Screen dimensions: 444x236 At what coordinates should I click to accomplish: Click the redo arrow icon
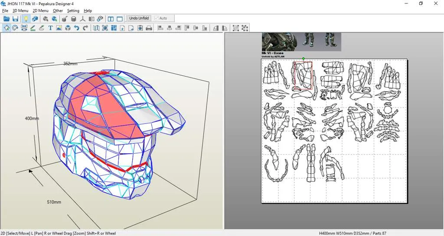coord(85,28)
